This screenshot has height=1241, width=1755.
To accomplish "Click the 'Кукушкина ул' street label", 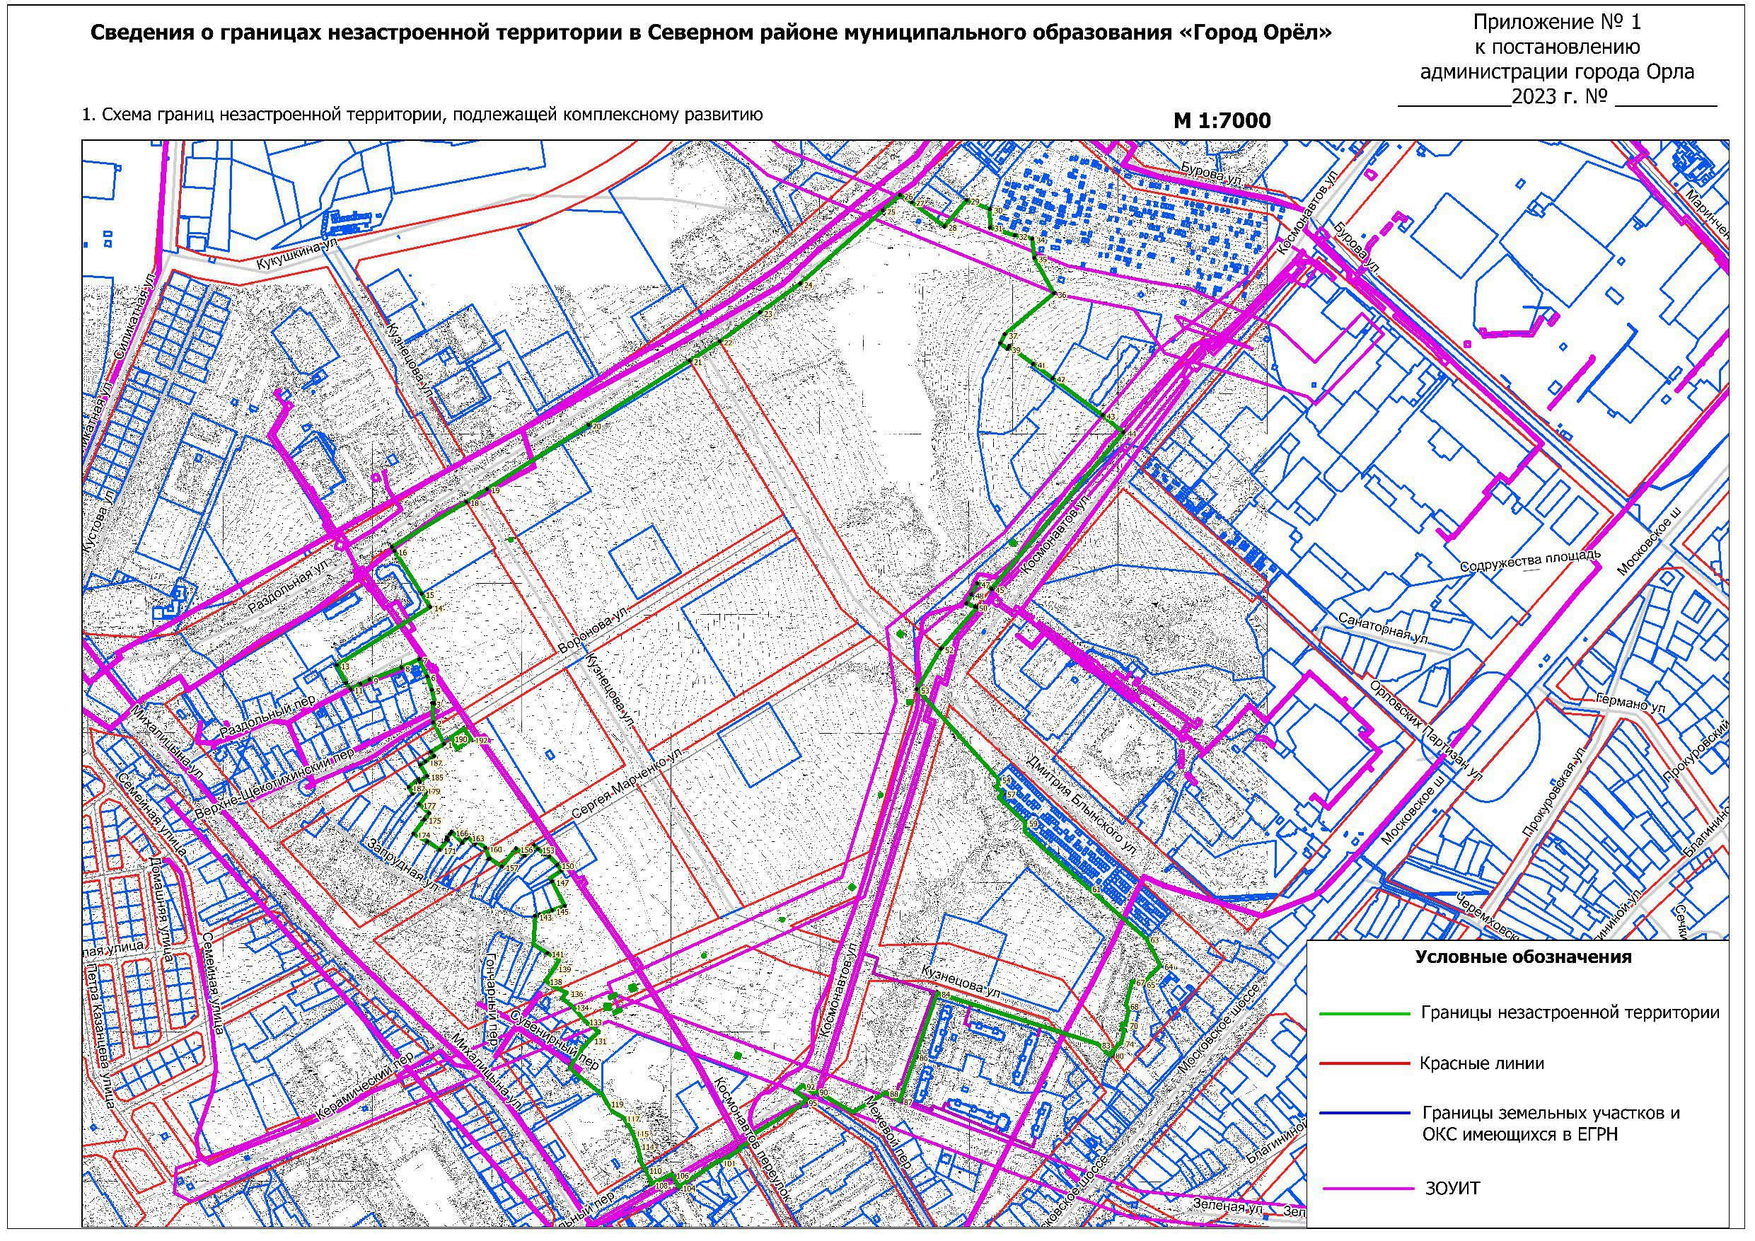I will [297, 253].
